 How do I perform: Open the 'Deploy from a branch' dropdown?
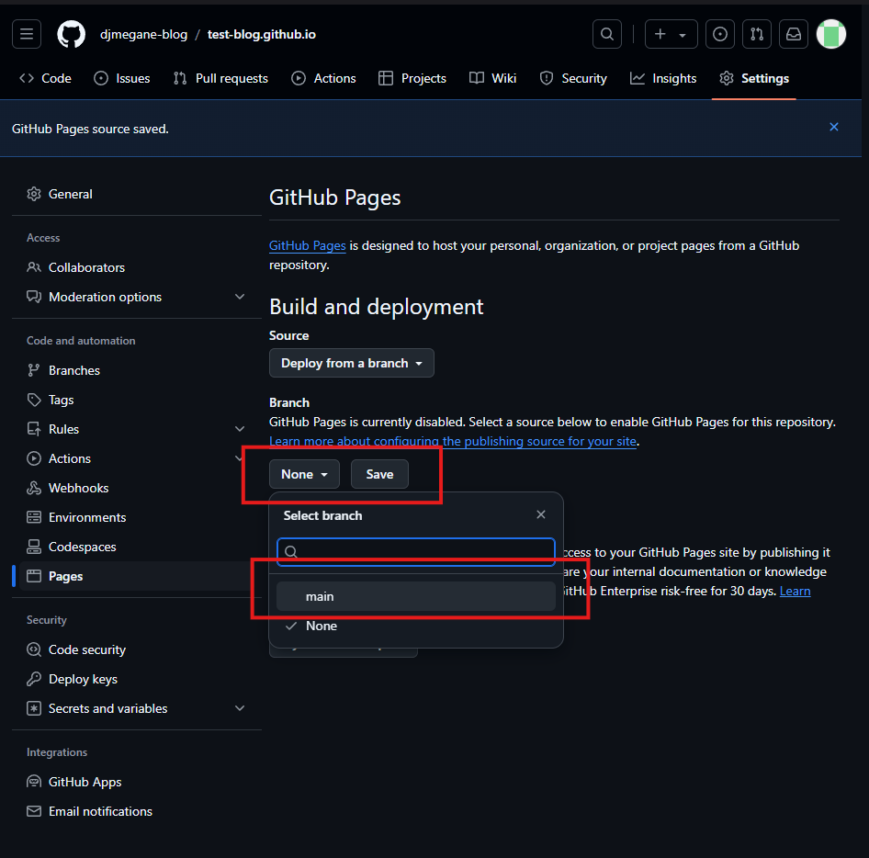click(351, 363)
